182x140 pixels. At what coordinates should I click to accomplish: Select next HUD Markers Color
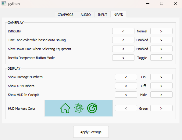coord(161,108)
